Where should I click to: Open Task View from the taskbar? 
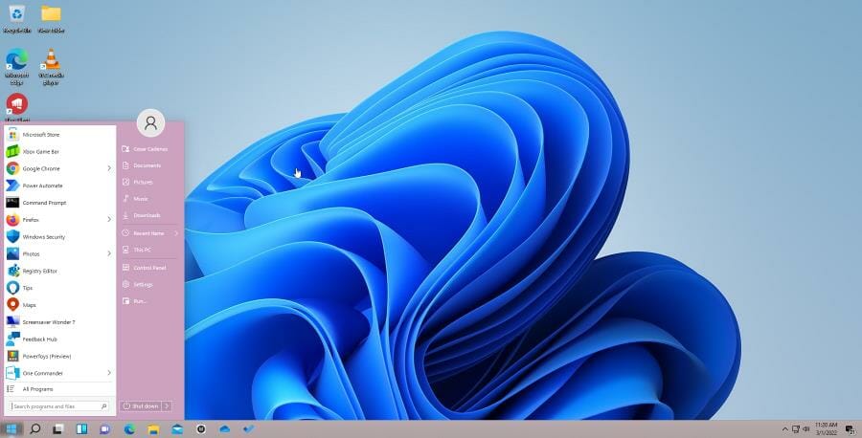click(58, 429)
